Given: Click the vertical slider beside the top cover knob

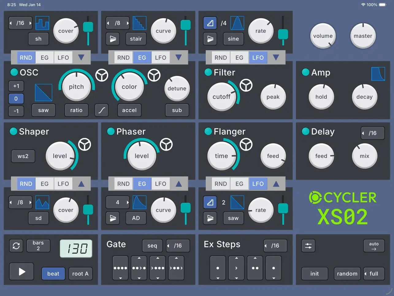Looking at the screenshot, I should click(88, 31).
